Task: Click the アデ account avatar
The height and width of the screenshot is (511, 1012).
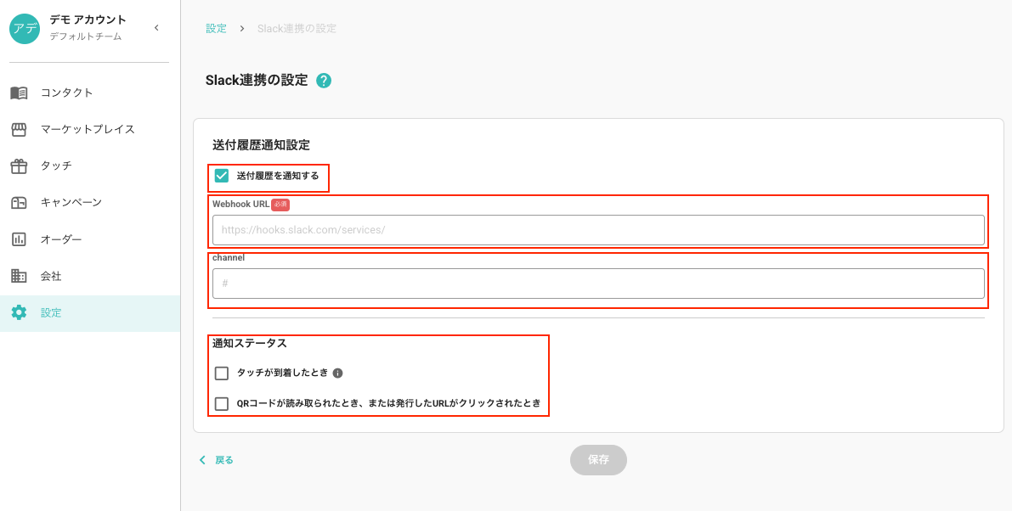Action: point(25,28)
